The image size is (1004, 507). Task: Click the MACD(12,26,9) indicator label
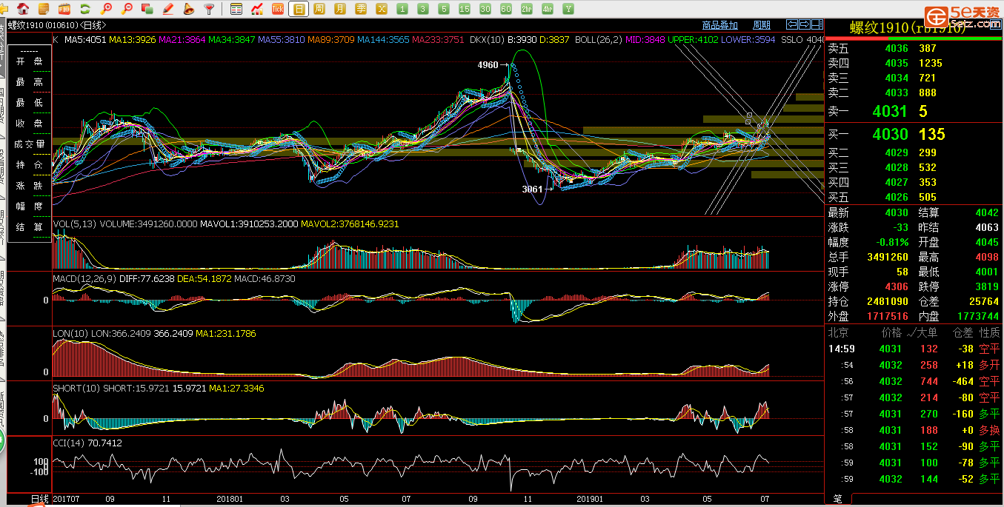click(84, 279)
